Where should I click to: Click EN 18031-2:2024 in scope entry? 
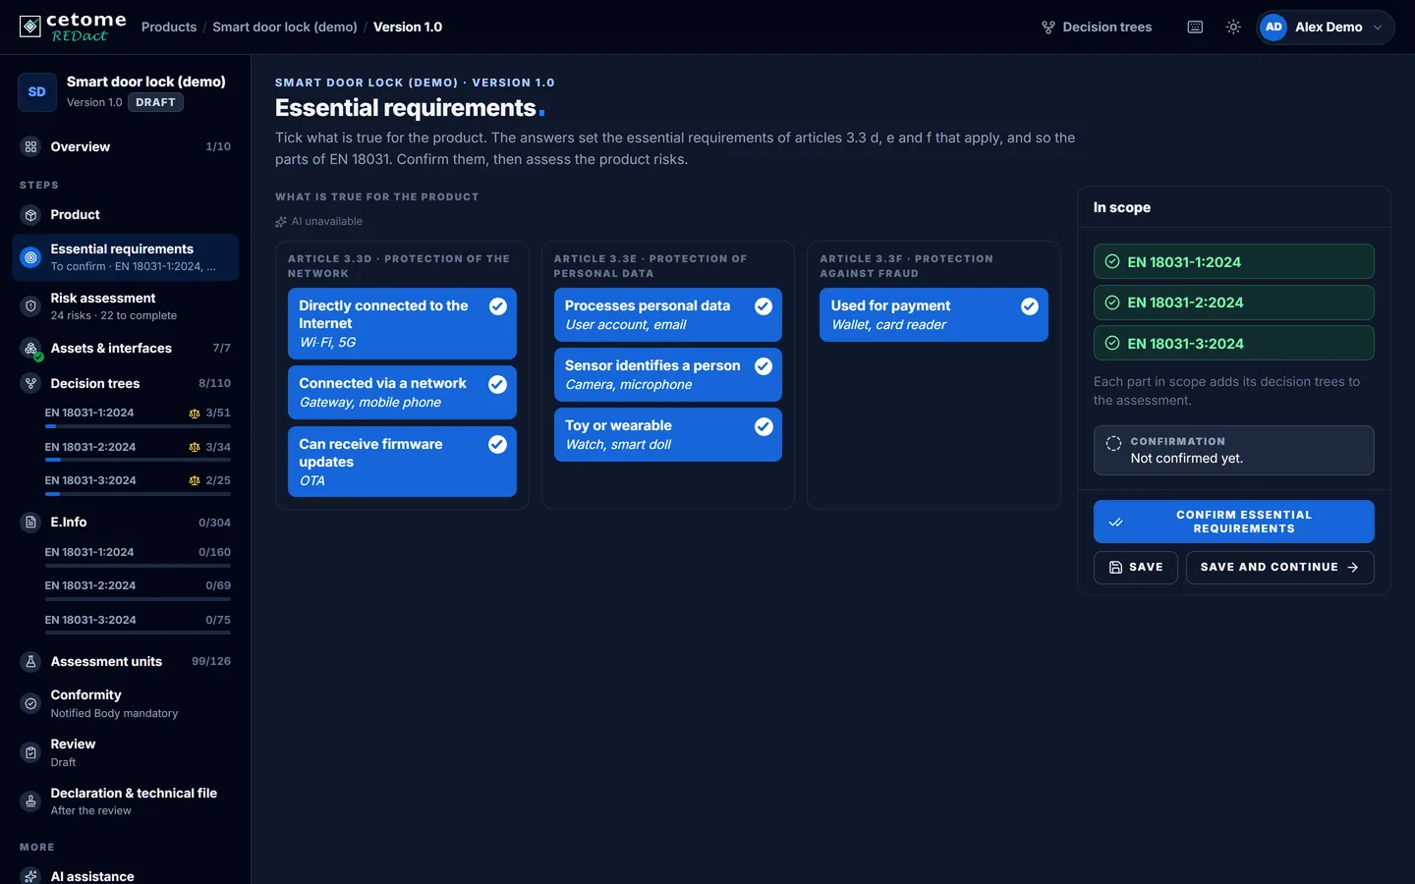[x=1234, y=303]
